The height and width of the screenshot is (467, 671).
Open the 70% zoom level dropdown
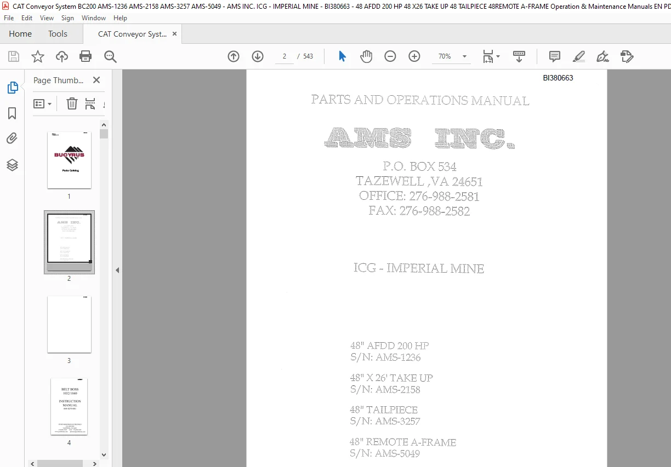453,56
